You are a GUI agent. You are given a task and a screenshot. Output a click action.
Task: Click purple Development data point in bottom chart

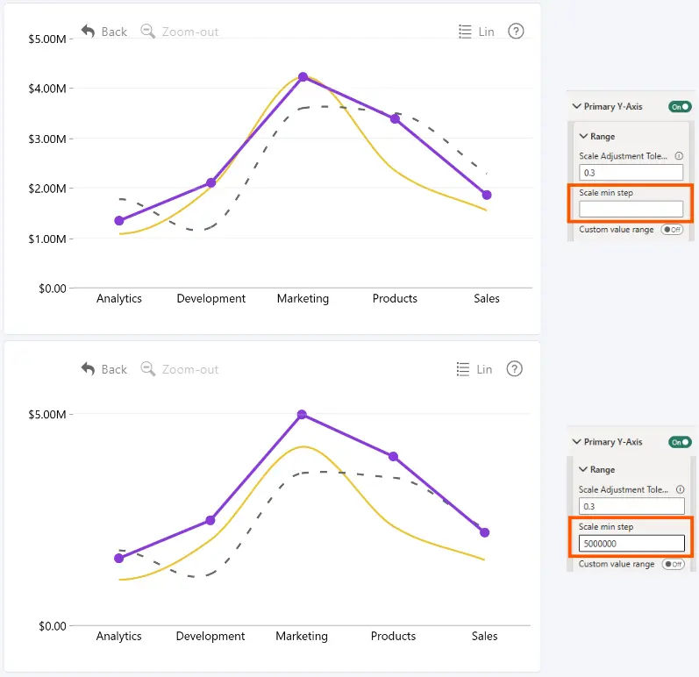pyautogui.click(x=210, y=520)
